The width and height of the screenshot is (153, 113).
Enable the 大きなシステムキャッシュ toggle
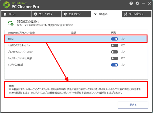pos(114,46)
